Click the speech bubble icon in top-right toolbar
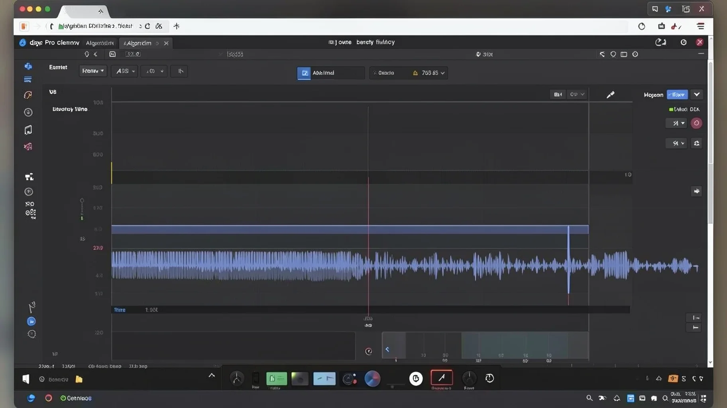The width and height of the screenshot is (727, 408). coord(613,54)
